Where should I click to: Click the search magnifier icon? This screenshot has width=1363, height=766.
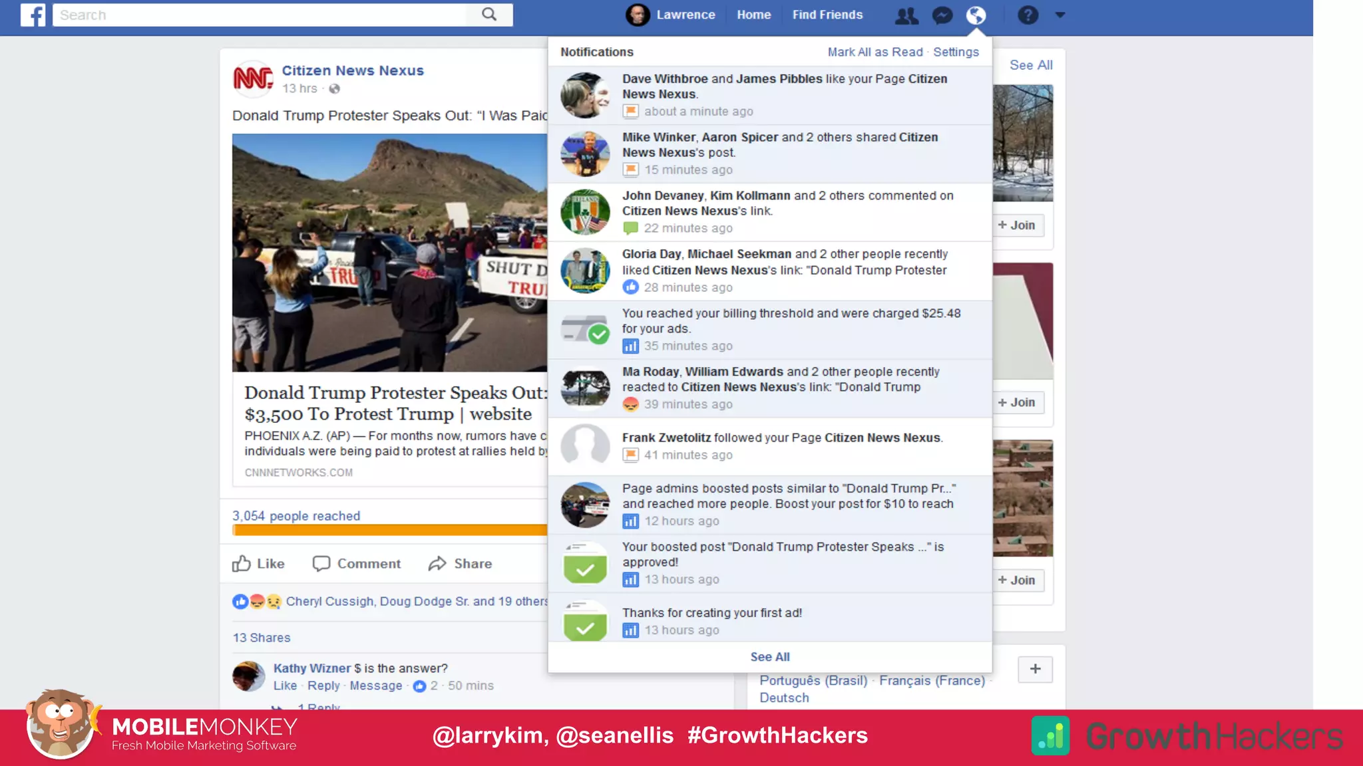(489, 15)
